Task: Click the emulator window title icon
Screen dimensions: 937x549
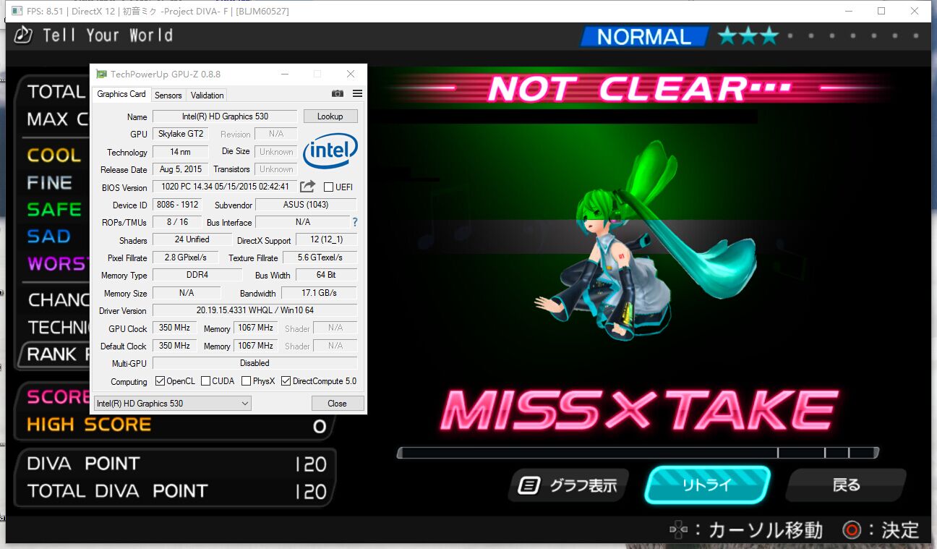Action: tap(16, 11)
